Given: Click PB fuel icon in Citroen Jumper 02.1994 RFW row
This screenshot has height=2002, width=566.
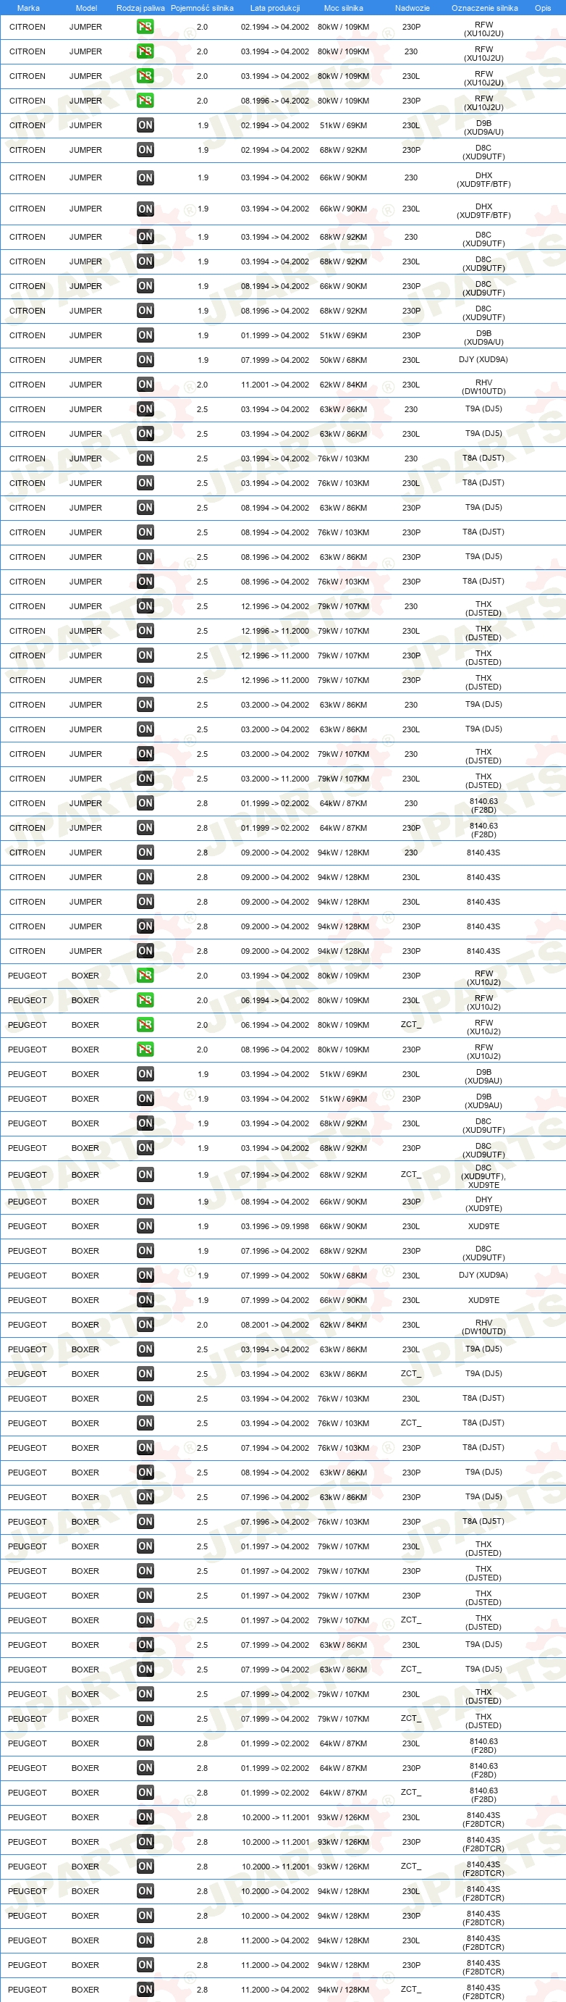Looking at the screenshot, I should point(145,28).
